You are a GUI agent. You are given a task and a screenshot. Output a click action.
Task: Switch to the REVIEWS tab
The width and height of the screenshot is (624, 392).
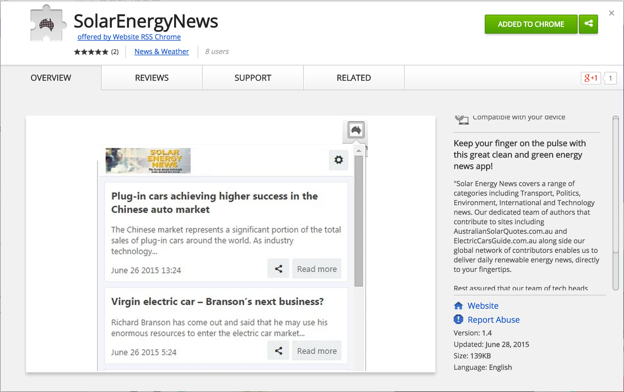point(152,78)
